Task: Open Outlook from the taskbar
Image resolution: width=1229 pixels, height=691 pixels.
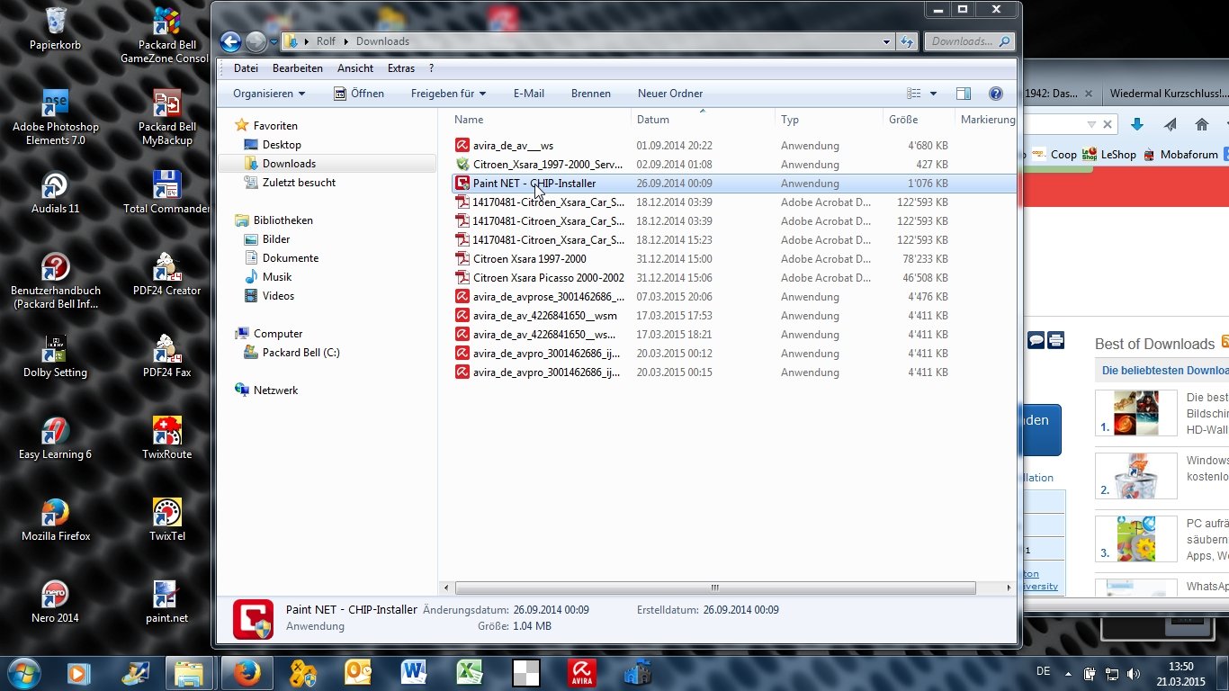Action: (x=359, y=673)
